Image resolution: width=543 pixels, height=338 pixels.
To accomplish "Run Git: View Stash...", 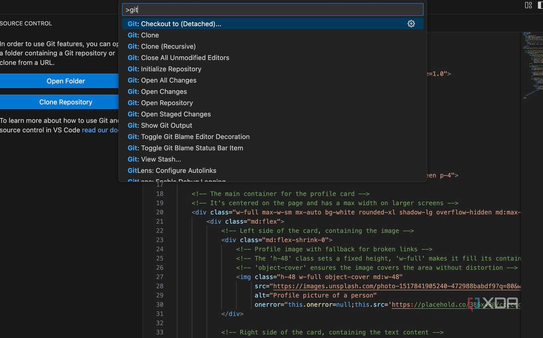I will pyautogui.click(x=273, y=159).
